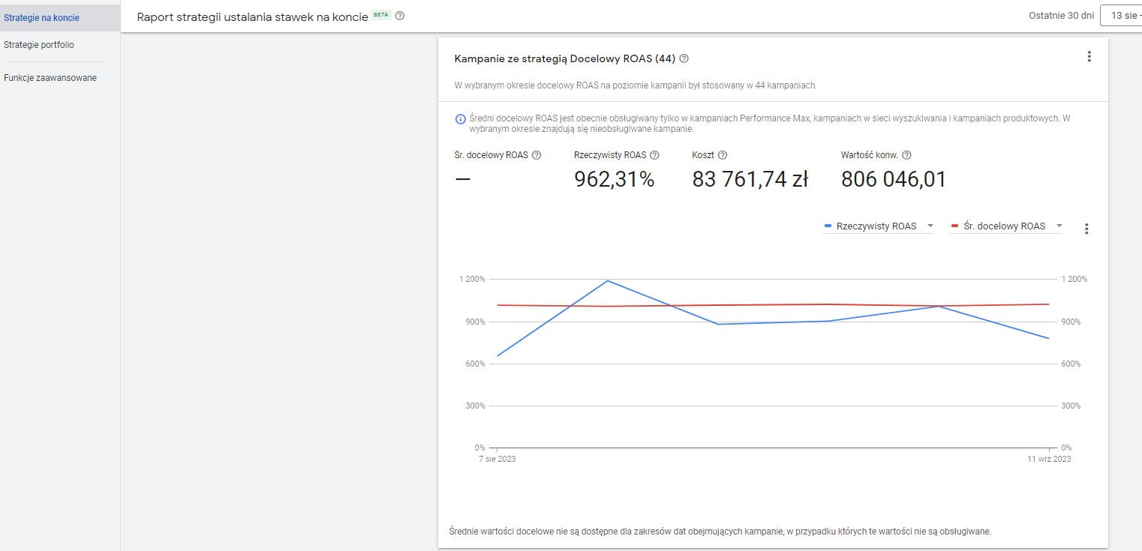Viewport: 1142px width, 551px height.
Task: Click help icon next to Koszt
Action: pos(723,155)
